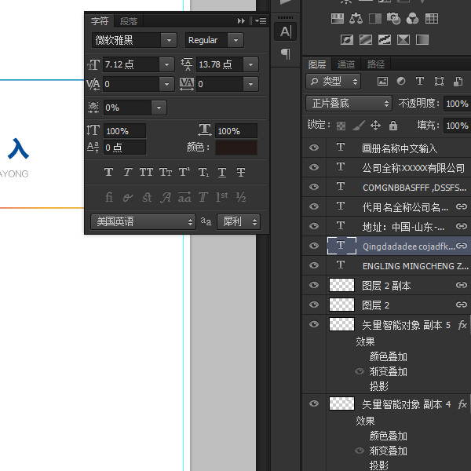Filter layers by adjustment layer icon
471x471 pixels.
[401, 81]
